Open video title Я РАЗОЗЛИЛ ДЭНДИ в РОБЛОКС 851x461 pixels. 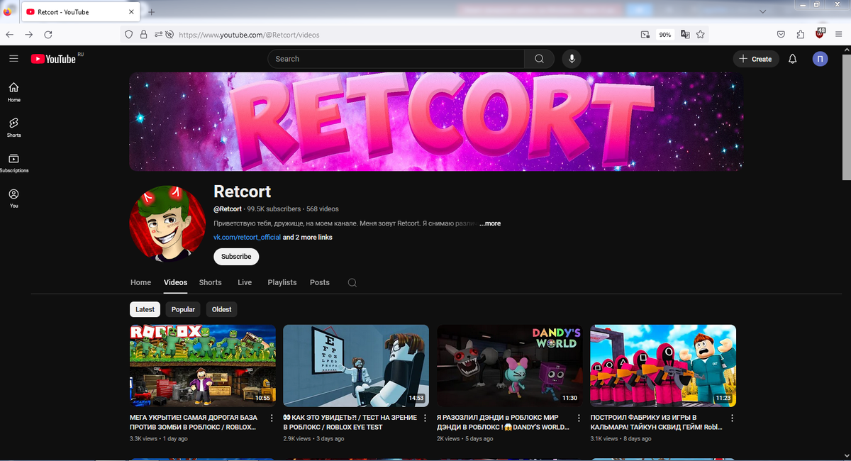point(503,423)
